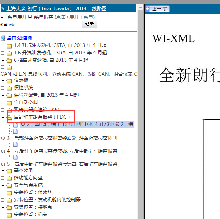Viewport: 220px width, 219px height.
Task: Expand the 保险丝配置 tree node
Action: coord(3,95)
